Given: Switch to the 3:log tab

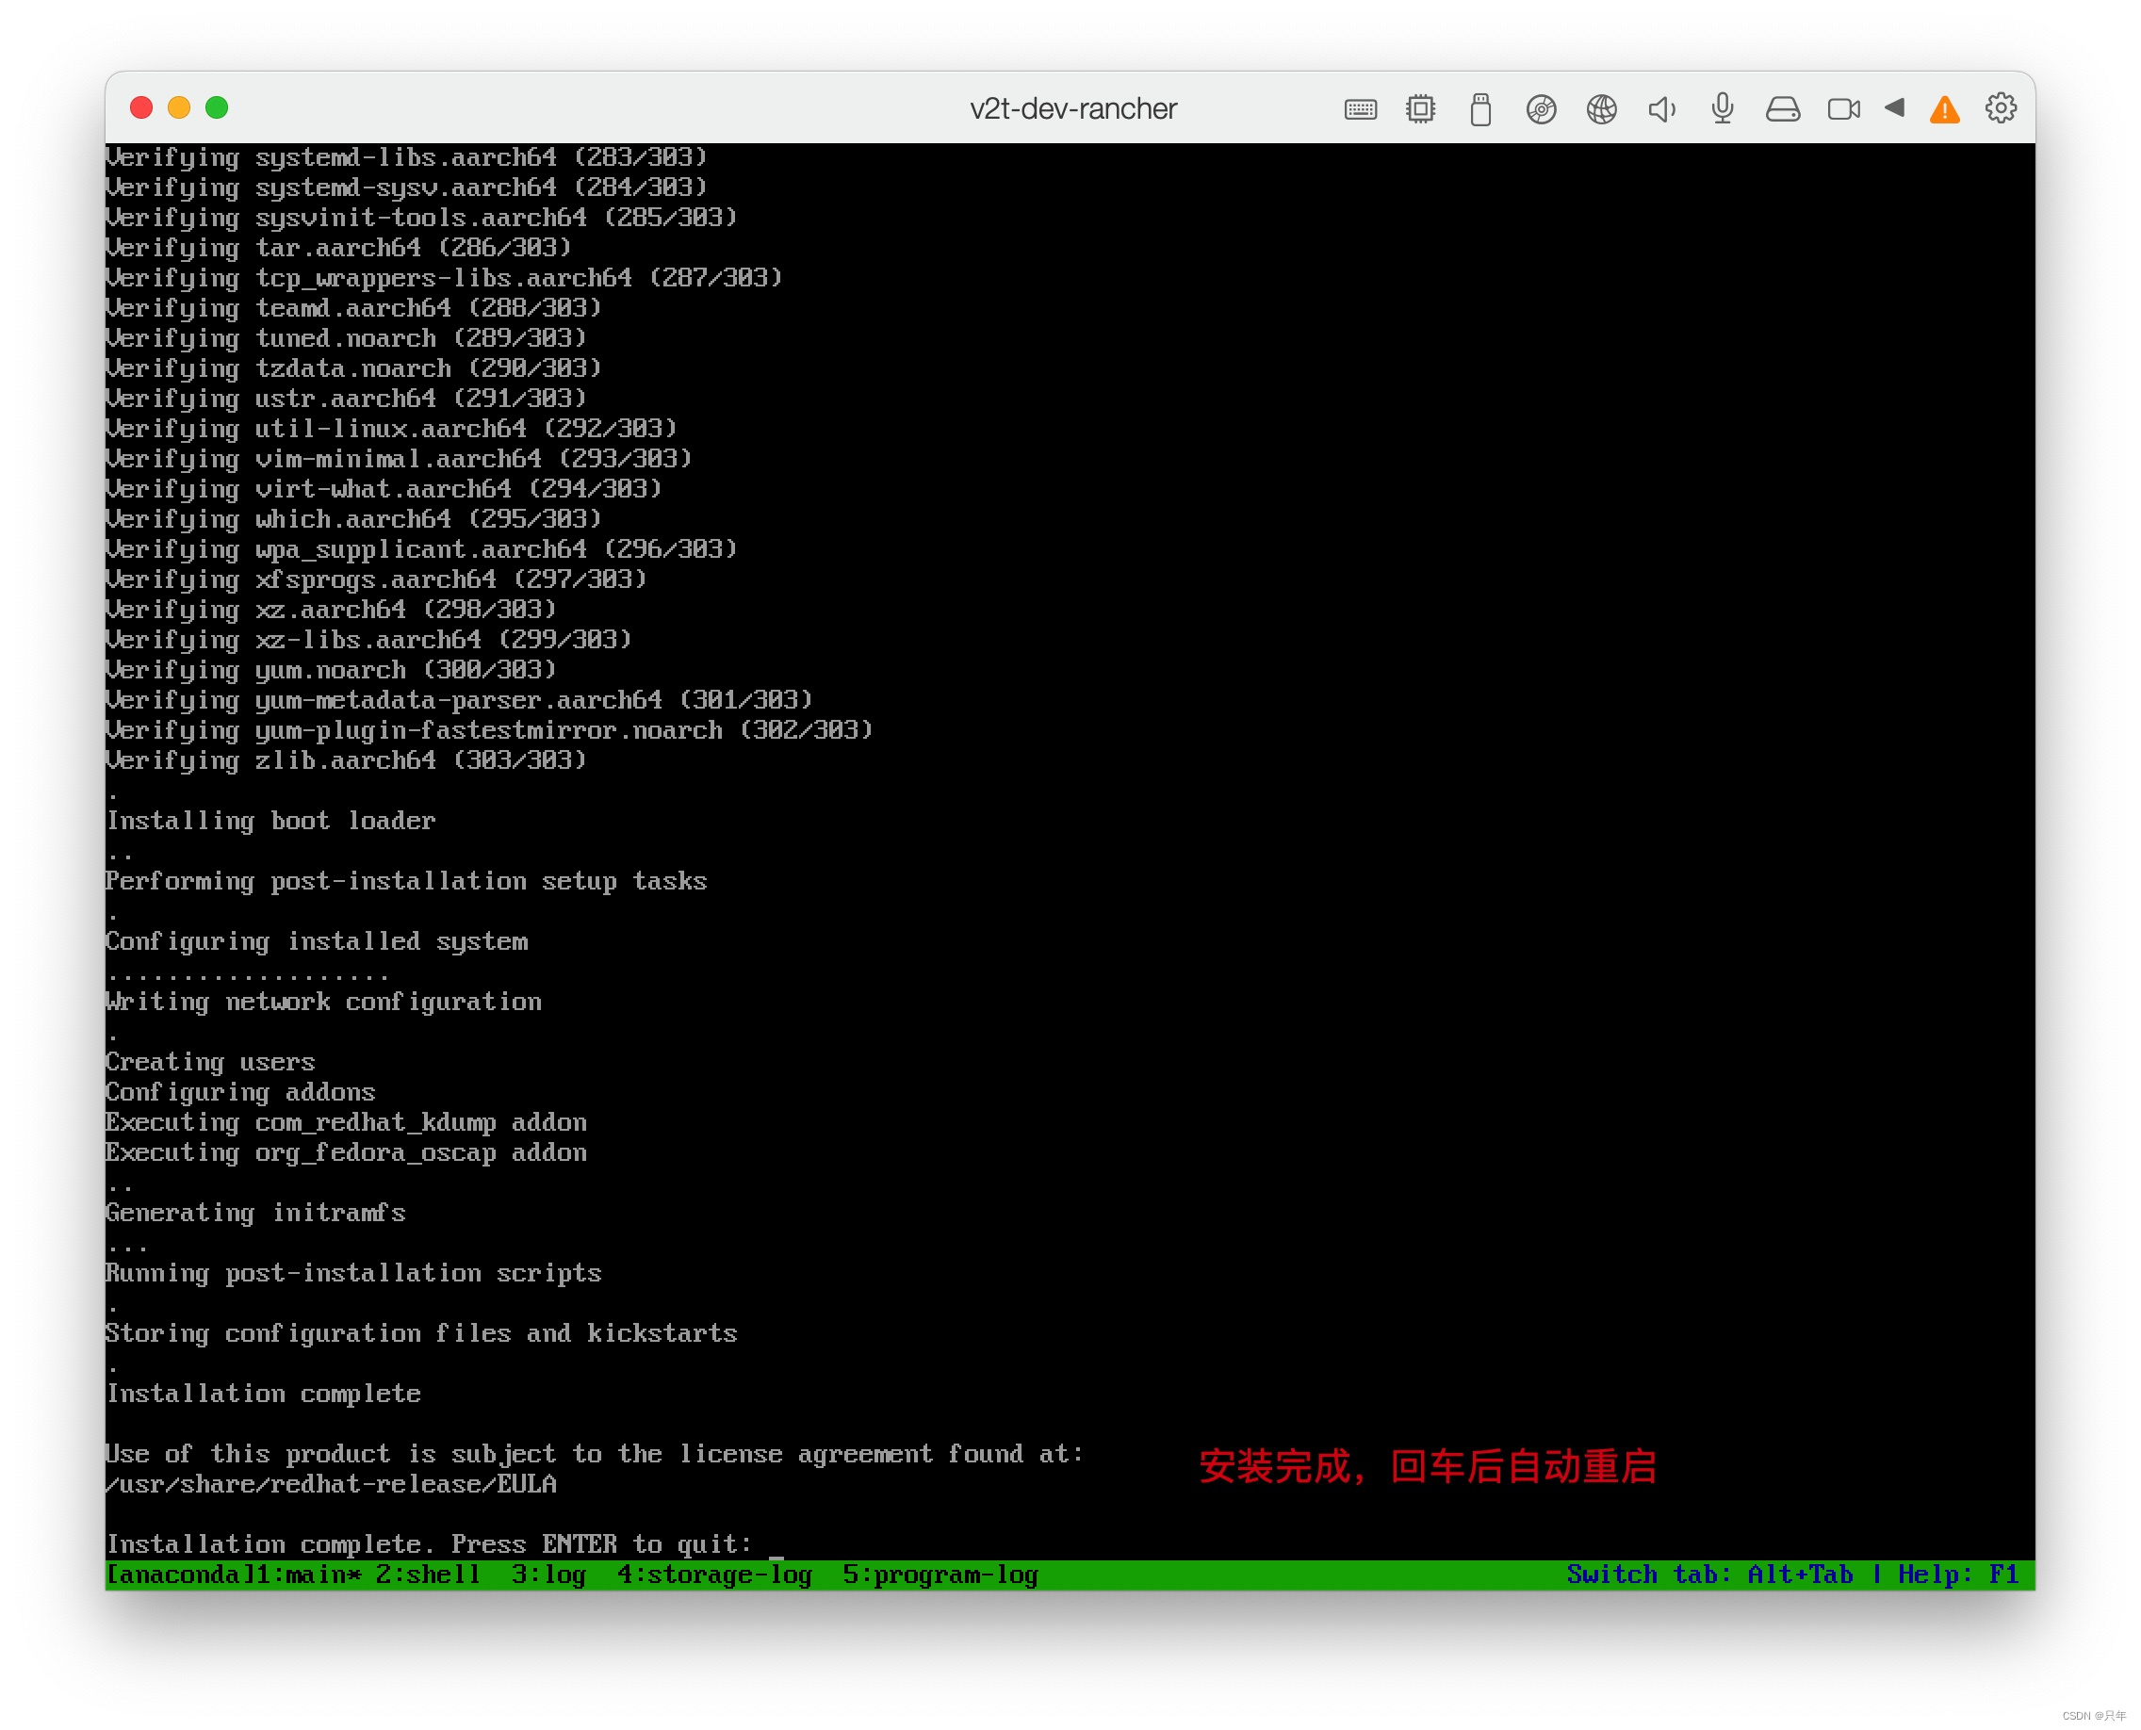Looking at the screenshot, I should 548,1575.
